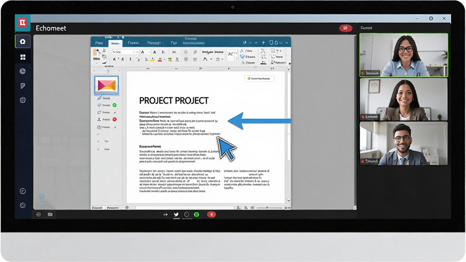Toggle the checkmark item in document side panel
Viewport: 466px width, 262px height.
click(115, 113)
